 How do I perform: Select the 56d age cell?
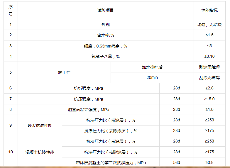176,162
